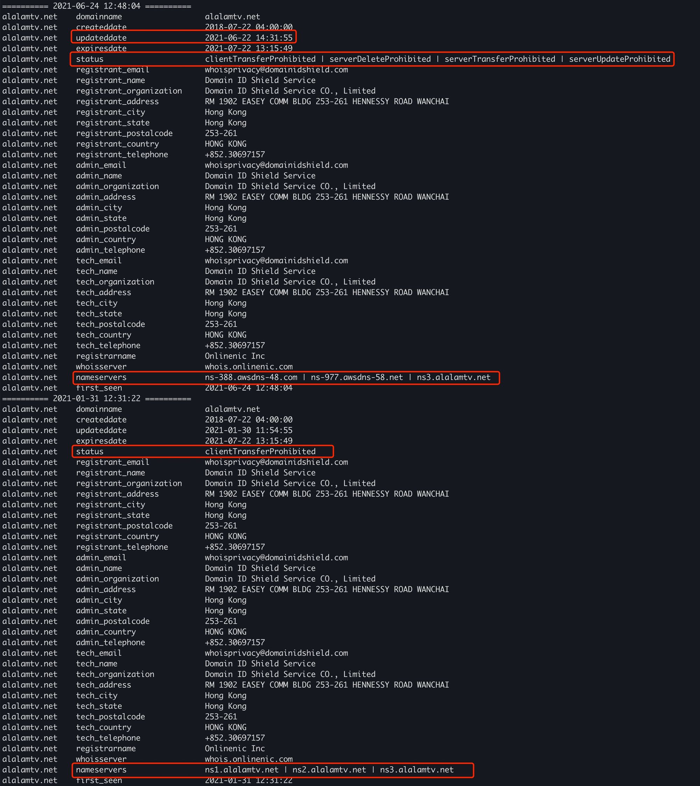Click the first domainname value alalamtv.net
Screen dimensions: 700x786
[232, 16]
